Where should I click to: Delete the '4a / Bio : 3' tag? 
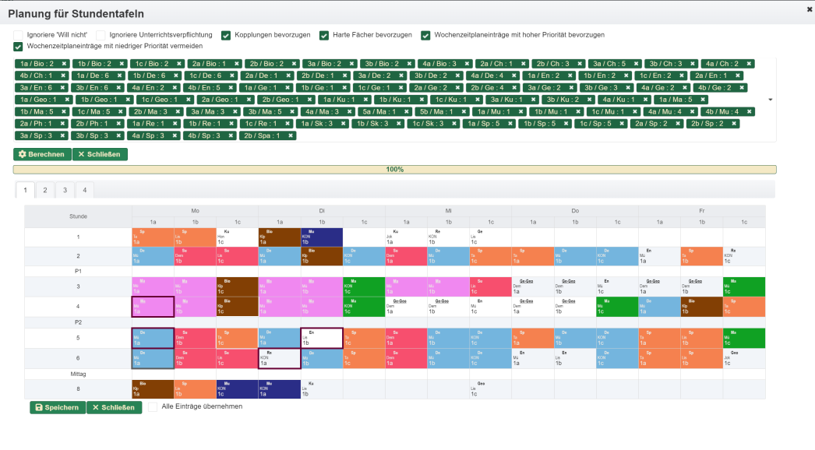point(467,64)
